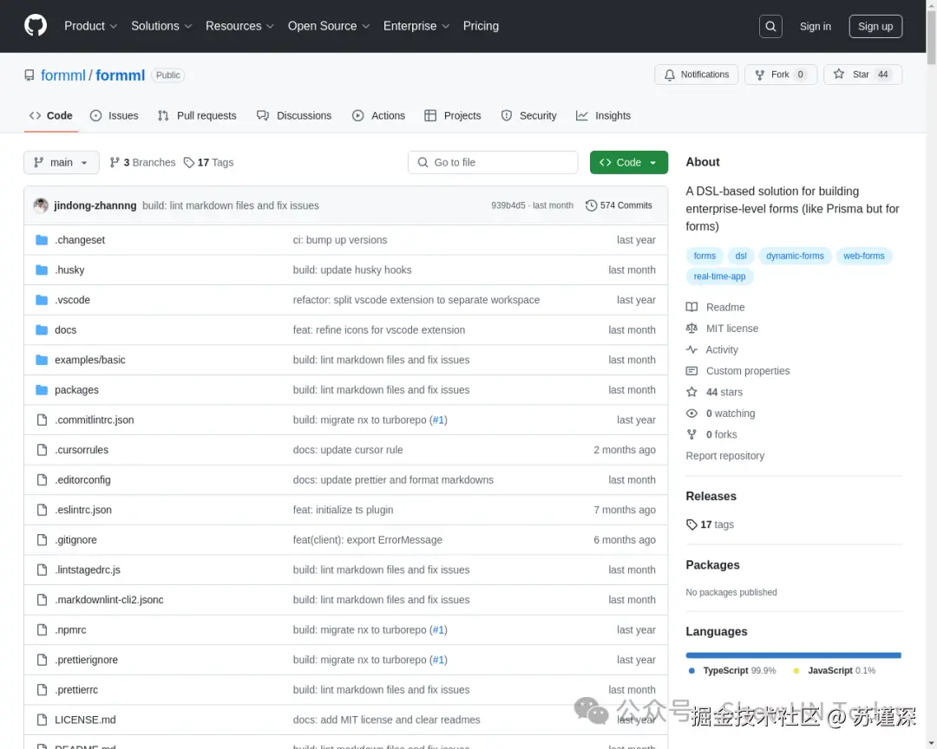Expand the Product menu
This screenshot has height=749, width=937.
tap(90, 26)
